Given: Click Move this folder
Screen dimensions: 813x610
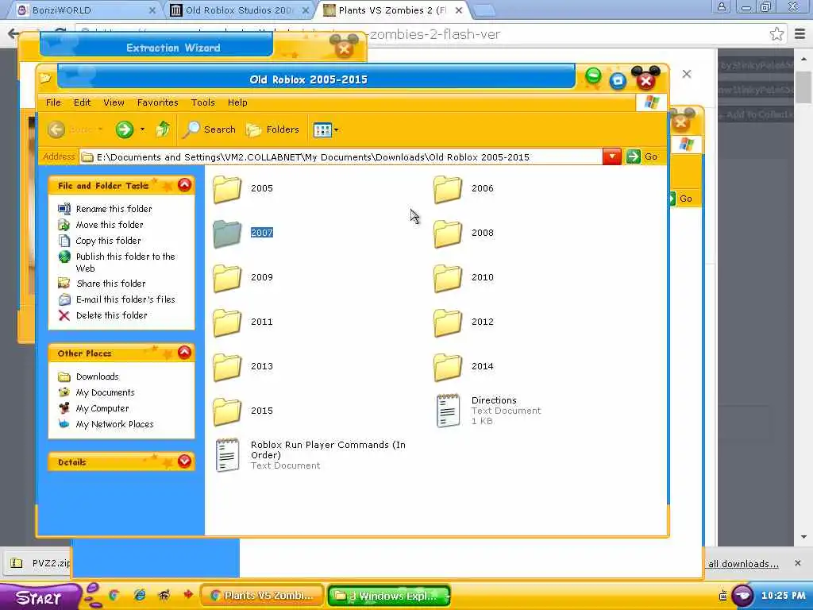Looking at the screenshot, I should click(x=110, y=225).
